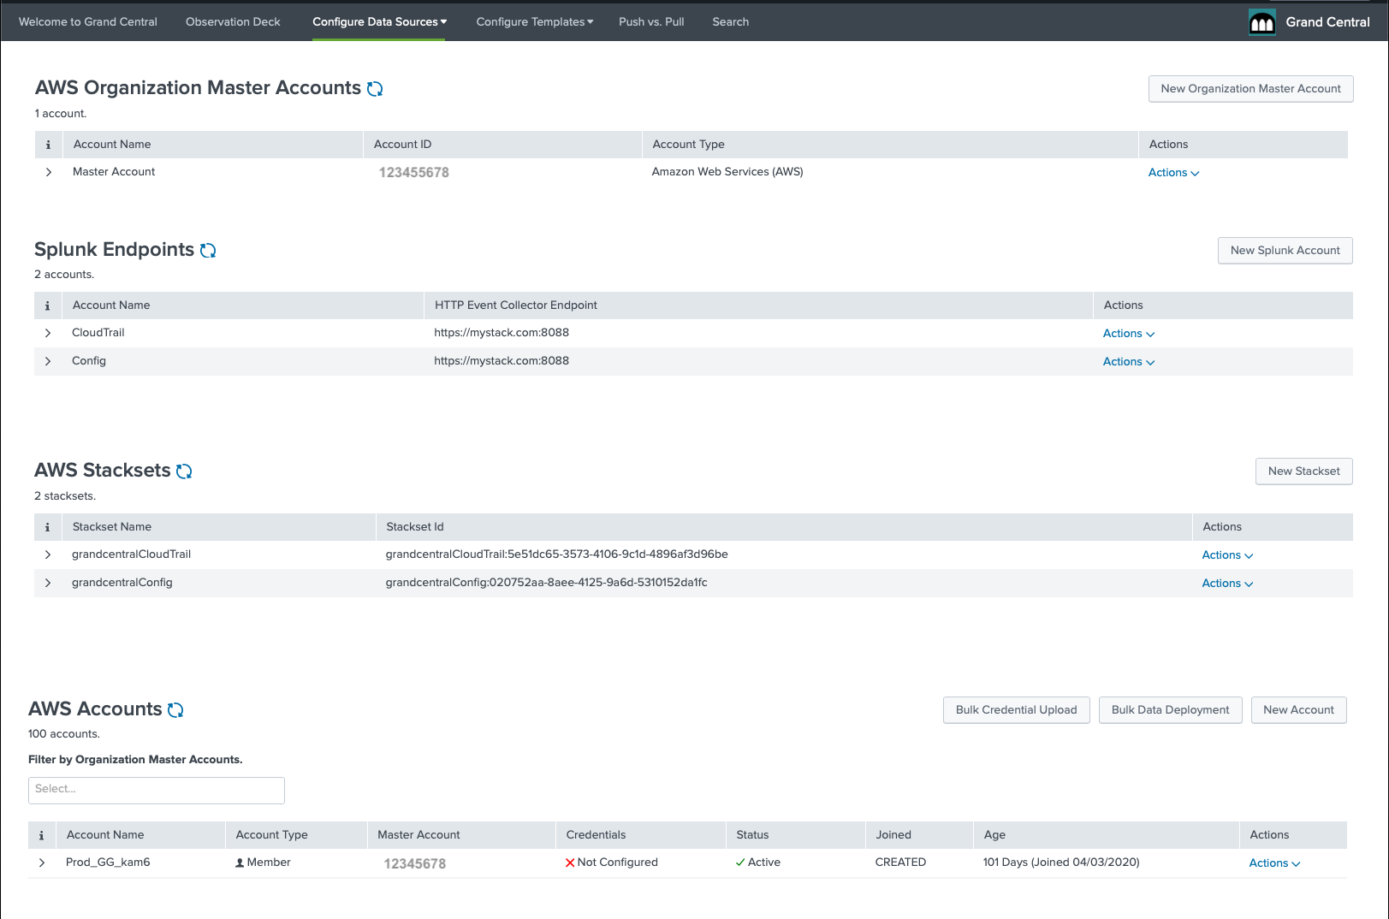Screen dimensions: 1389x919
Task: Click info column icon in Splunk Endpoints table
Action: coord(47,305)
